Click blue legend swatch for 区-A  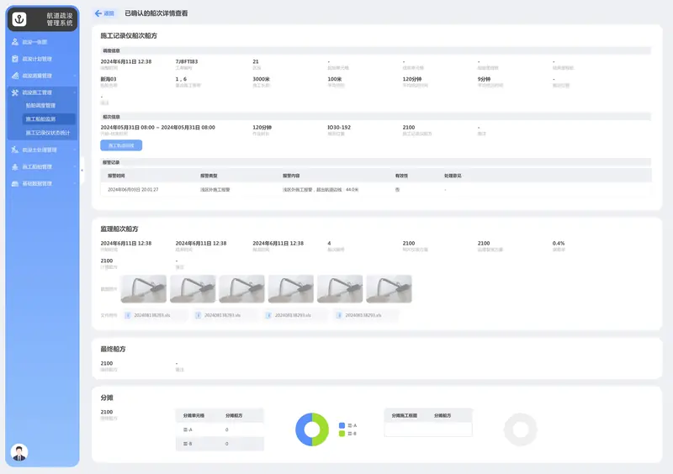pyautogui.click(x=342, y=425)
